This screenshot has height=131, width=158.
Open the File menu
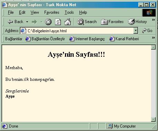click(x=11, y=12)
